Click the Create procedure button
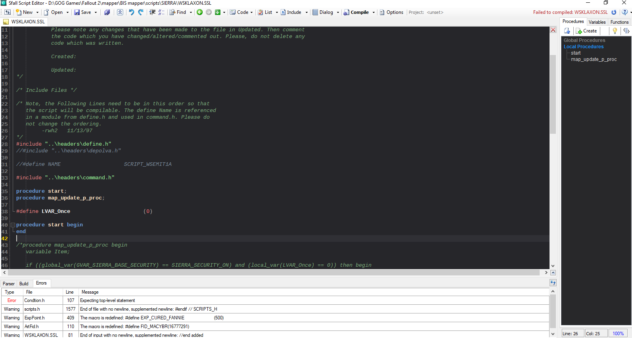 pyautogui.click(x=586, y=31)
